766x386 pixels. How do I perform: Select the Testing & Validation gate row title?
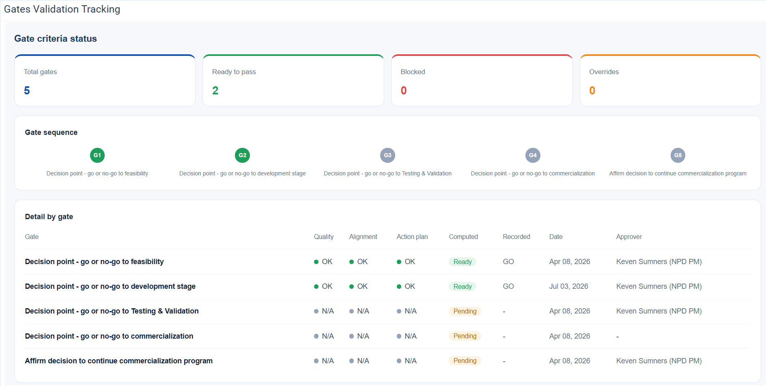tap(112, 311)
